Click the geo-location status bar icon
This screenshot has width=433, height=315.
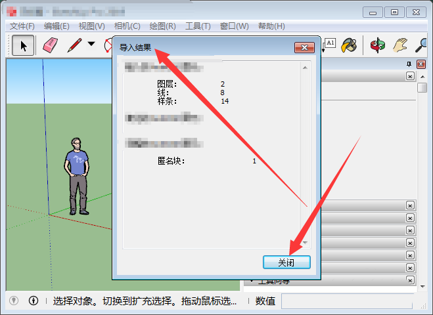14,301
